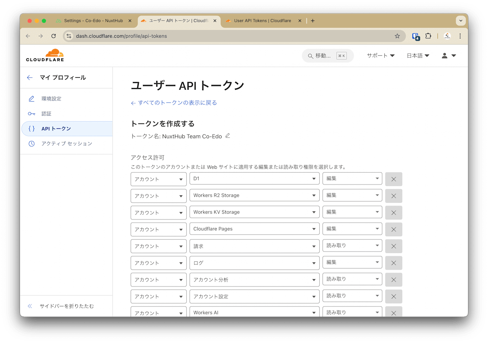The width and height of the screenshot is (488, 343).
Task: Open the user account menu icon
Action: point(449,56)
